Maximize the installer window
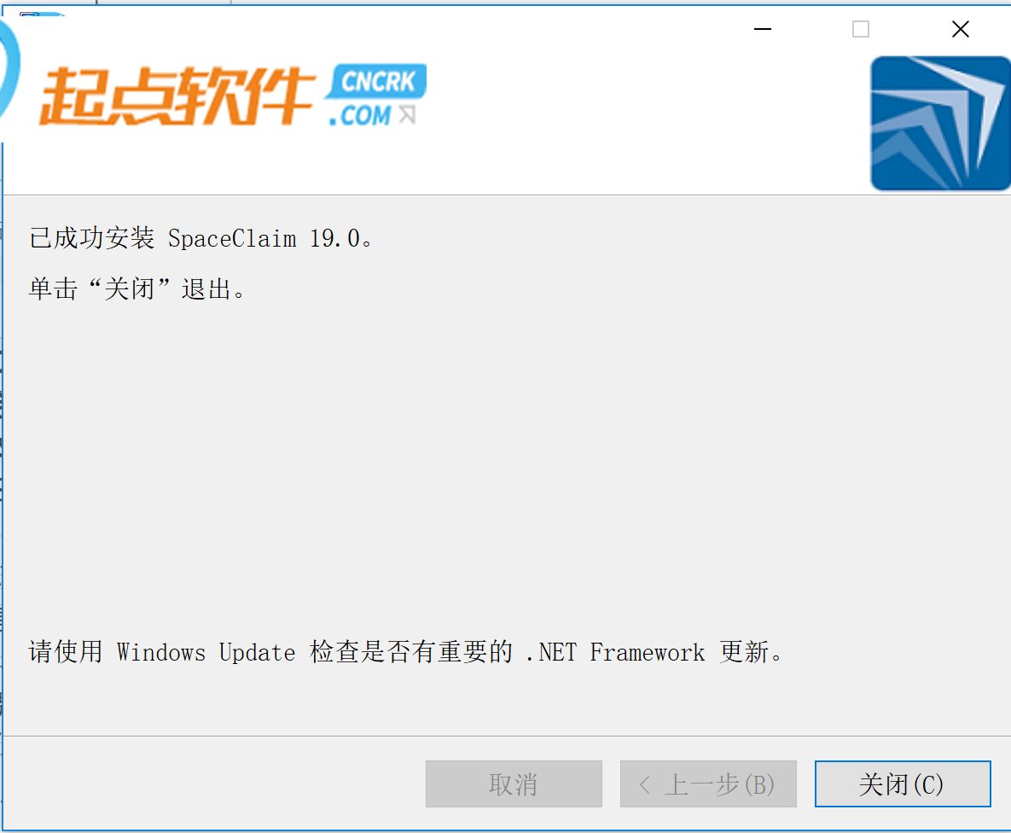Viewport: 1011px width, 833px height. point(861,29)
